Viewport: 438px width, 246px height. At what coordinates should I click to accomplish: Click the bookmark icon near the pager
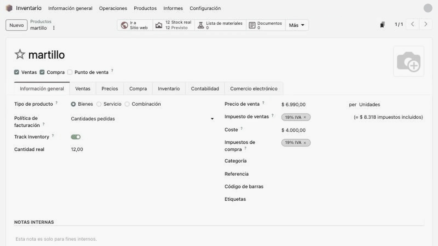pos(382,25)
